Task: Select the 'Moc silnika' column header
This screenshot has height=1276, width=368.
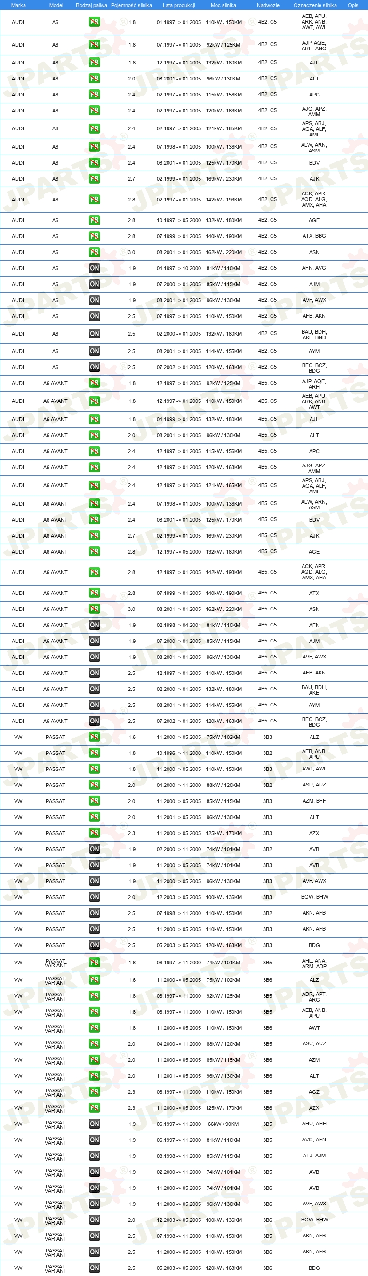Action: (x=224, y=5)
